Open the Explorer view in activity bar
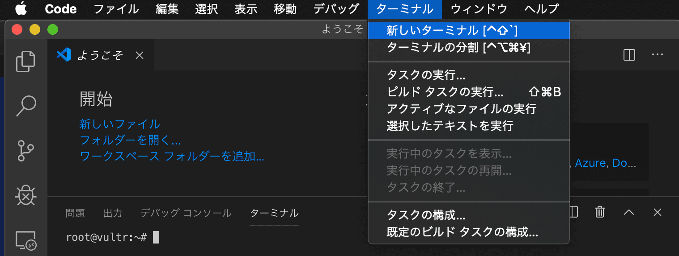 click(25, 62)
